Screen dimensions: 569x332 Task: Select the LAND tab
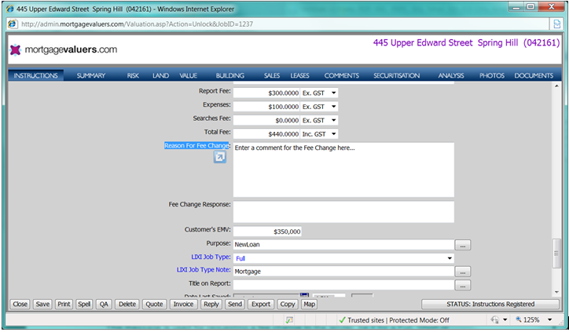pos(160,75)
